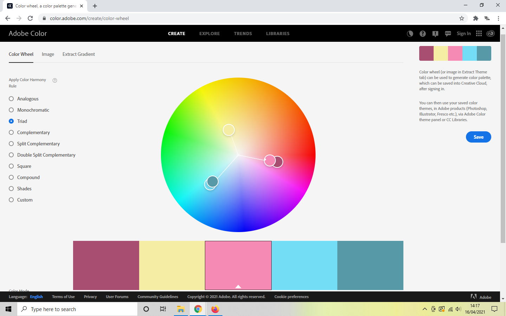Click the report issue exclamation icon
506x316 pixels.
coord(435,34)
